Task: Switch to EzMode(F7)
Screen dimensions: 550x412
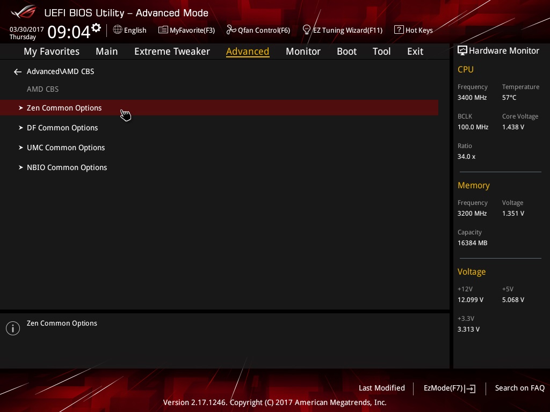Action: click(x=450, y=388)
